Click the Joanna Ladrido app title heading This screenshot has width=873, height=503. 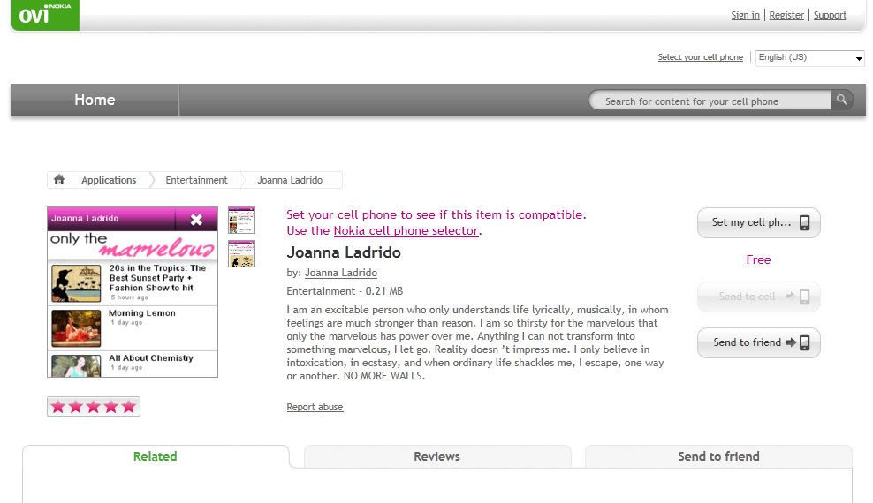(x=344, y=252)
